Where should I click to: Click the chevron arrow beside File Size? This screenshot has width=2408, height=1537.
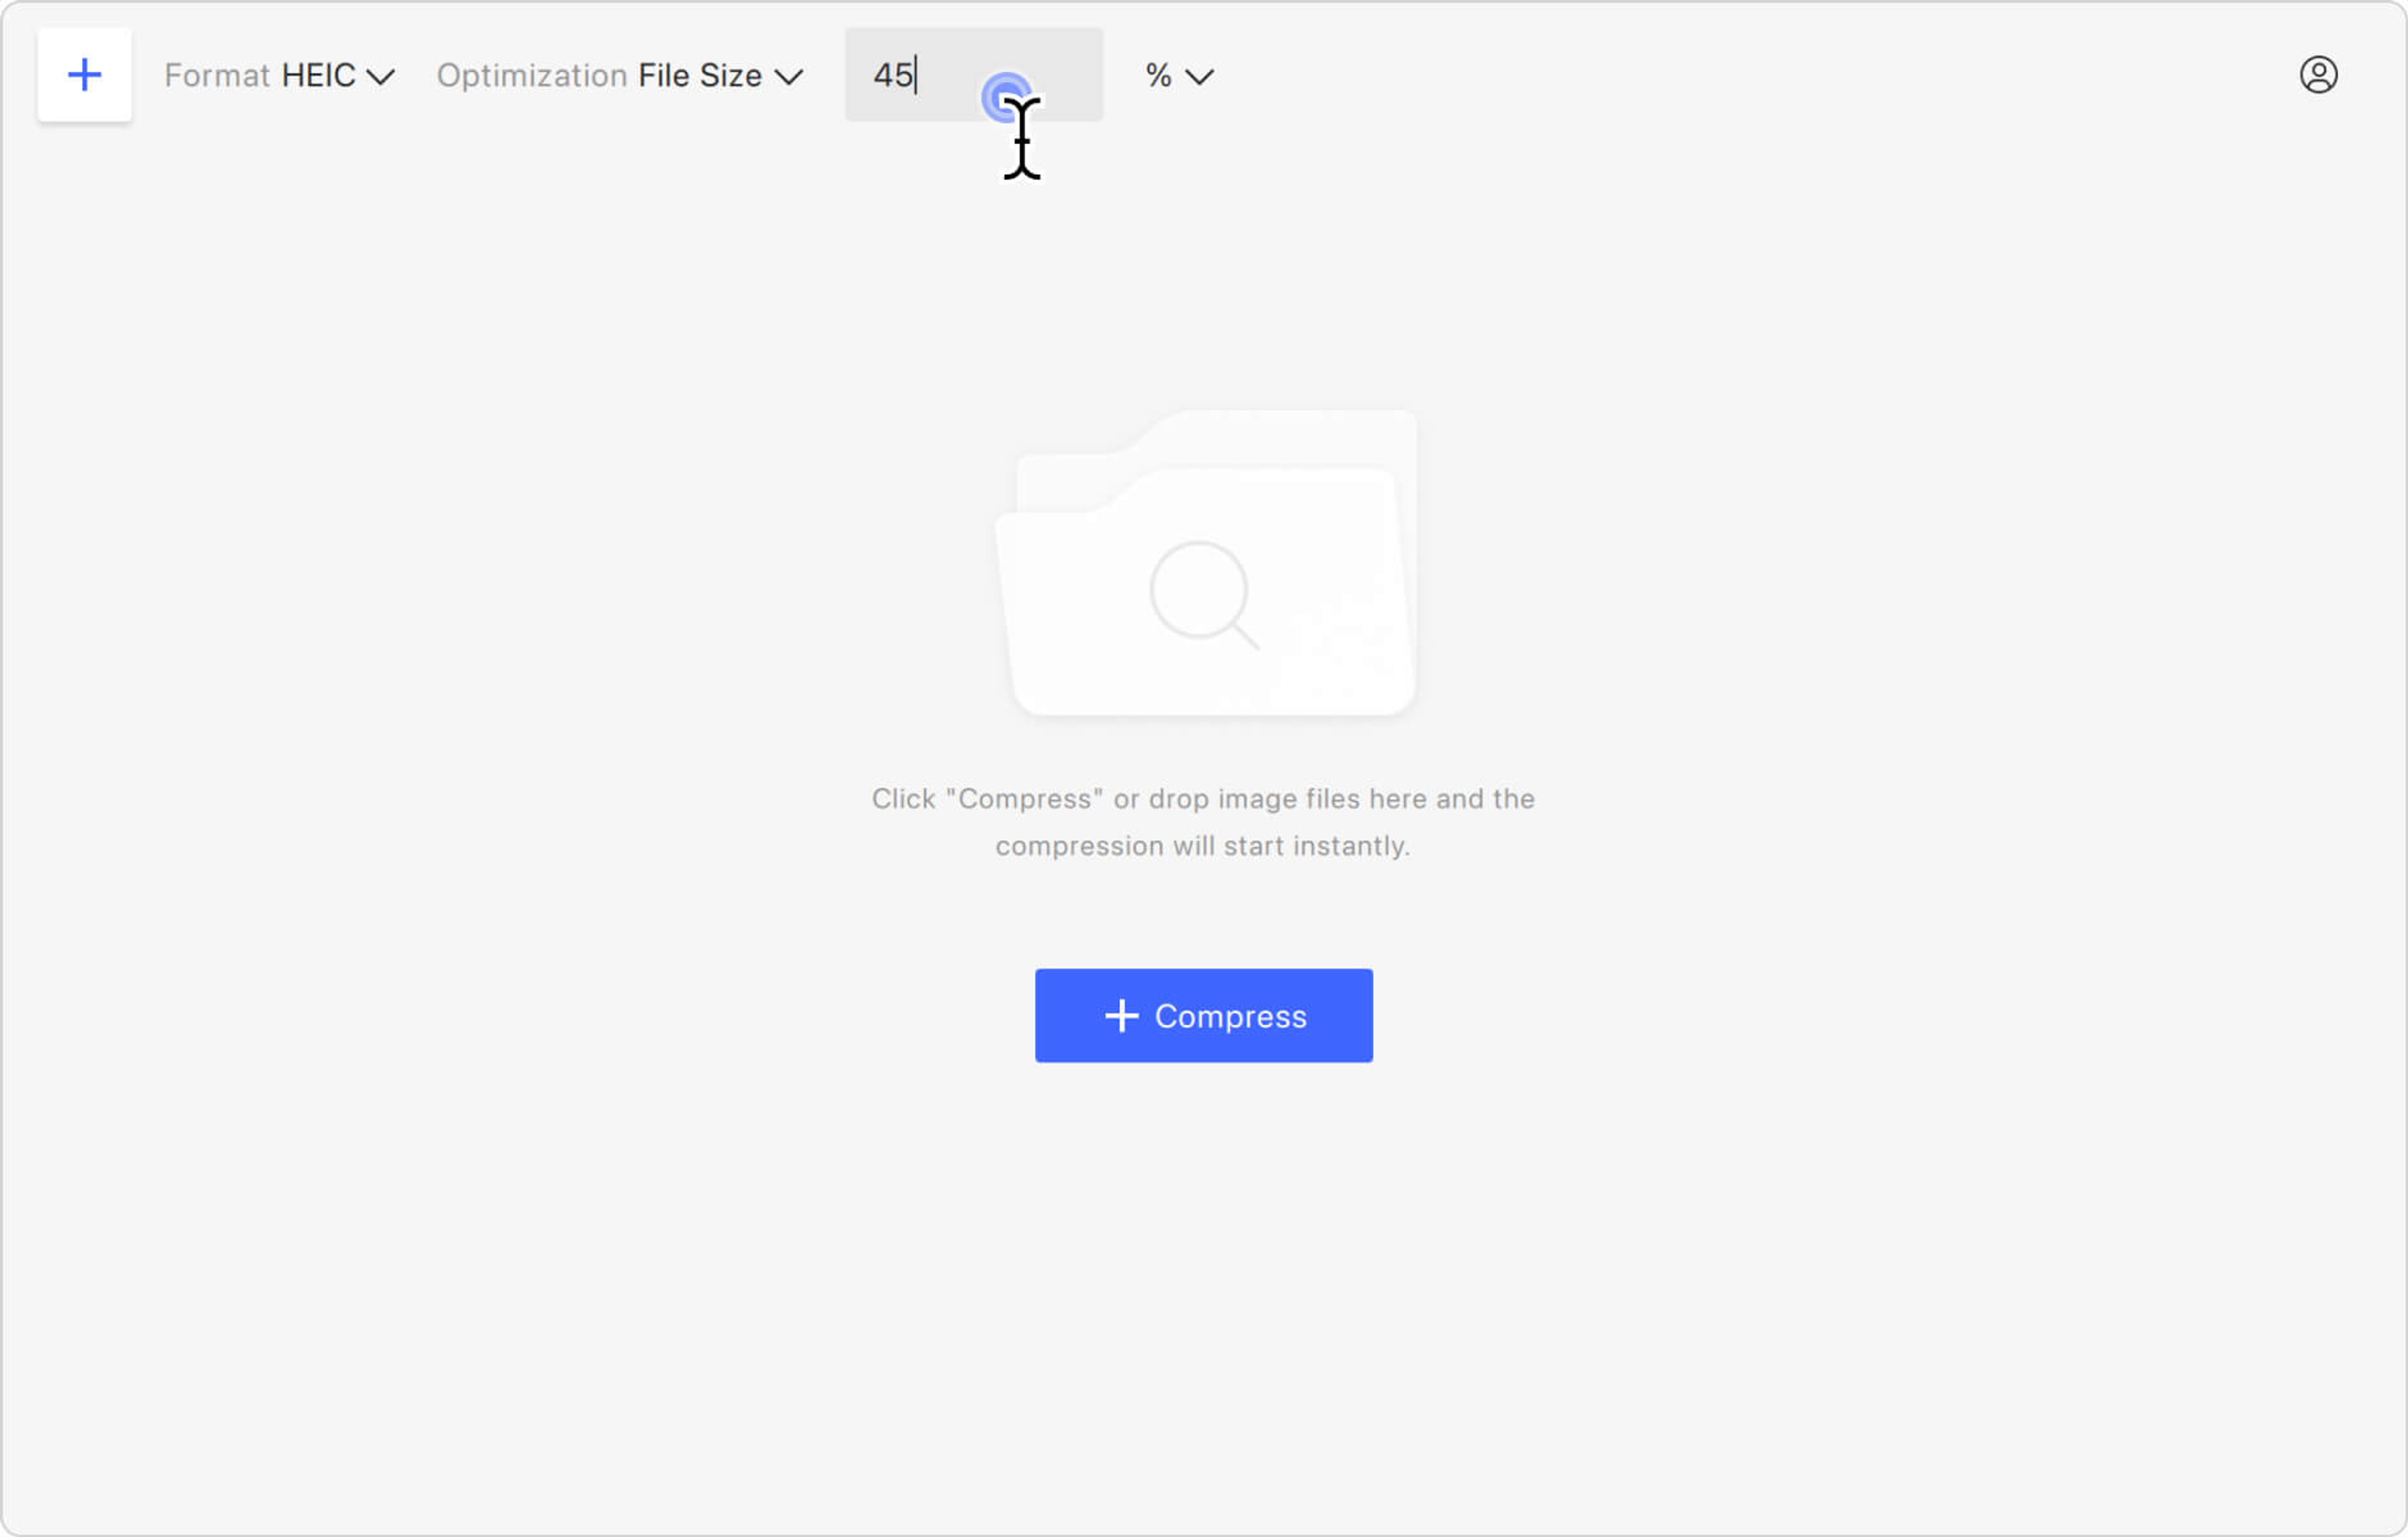click(x=789, y=77)
